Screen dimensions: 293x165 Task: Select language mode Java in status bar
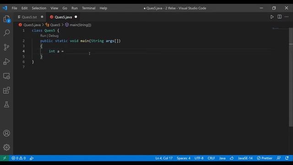[222, 158]
